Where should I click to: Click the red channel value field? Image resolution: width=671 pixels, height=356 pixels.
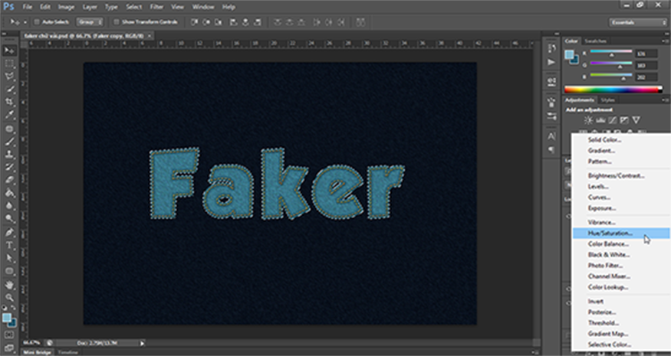click(646, 53)
